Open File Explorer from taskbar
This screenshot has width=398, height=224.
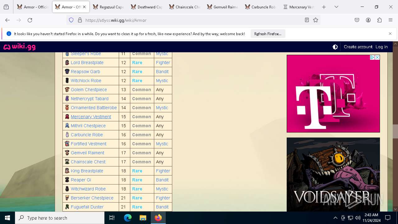click(143, 218)
